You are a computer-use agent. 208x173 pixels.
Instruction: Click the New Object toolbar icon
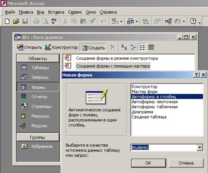tap(177, 21)
